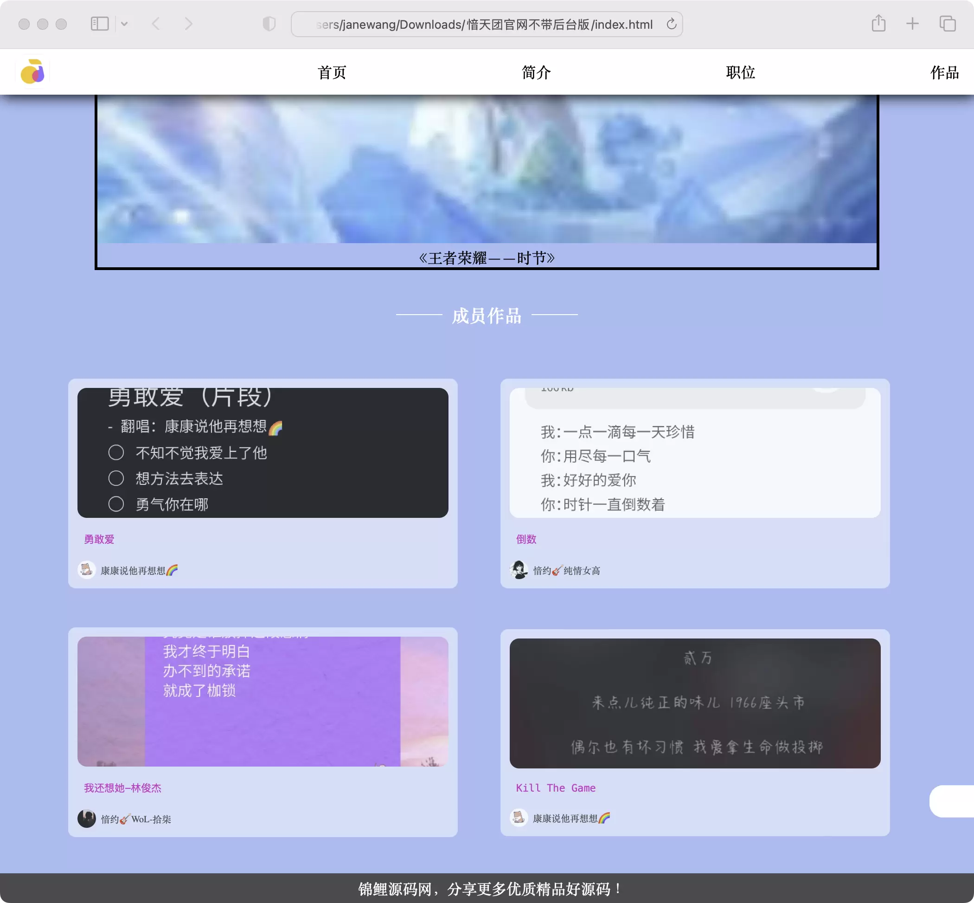Go forward to the next page

[x=189, y=24]
